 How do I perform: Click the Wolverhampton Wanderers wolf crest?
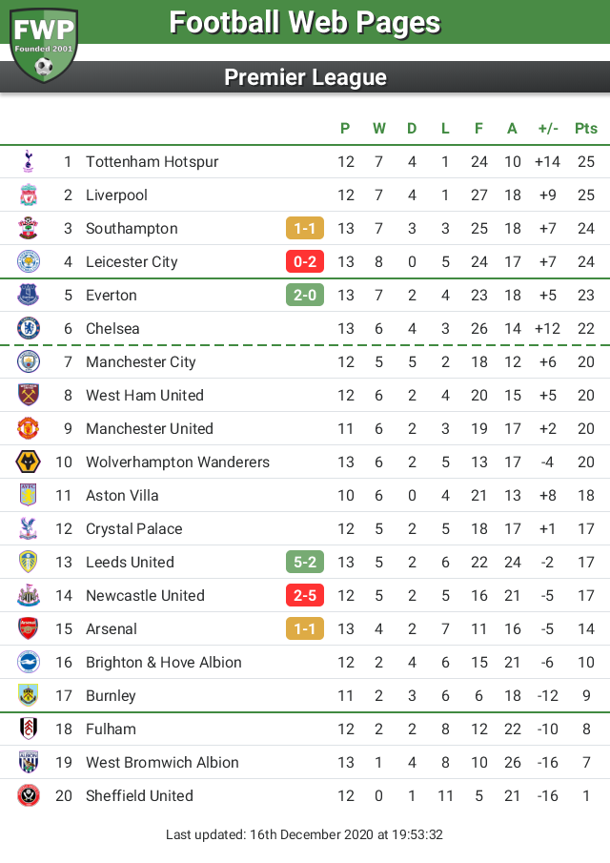(x=28, y=462)
